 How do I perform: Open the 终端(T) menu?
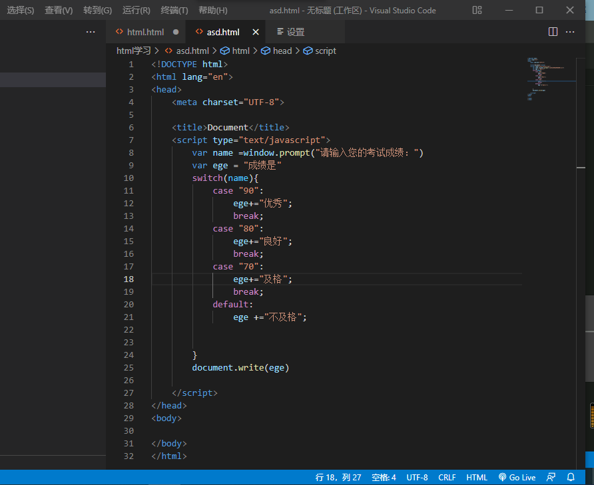[x=174, y=10]
